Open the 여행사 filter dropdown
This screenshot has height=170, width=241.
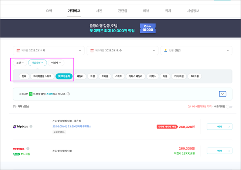pyautogui.click(x=56, y=63)
